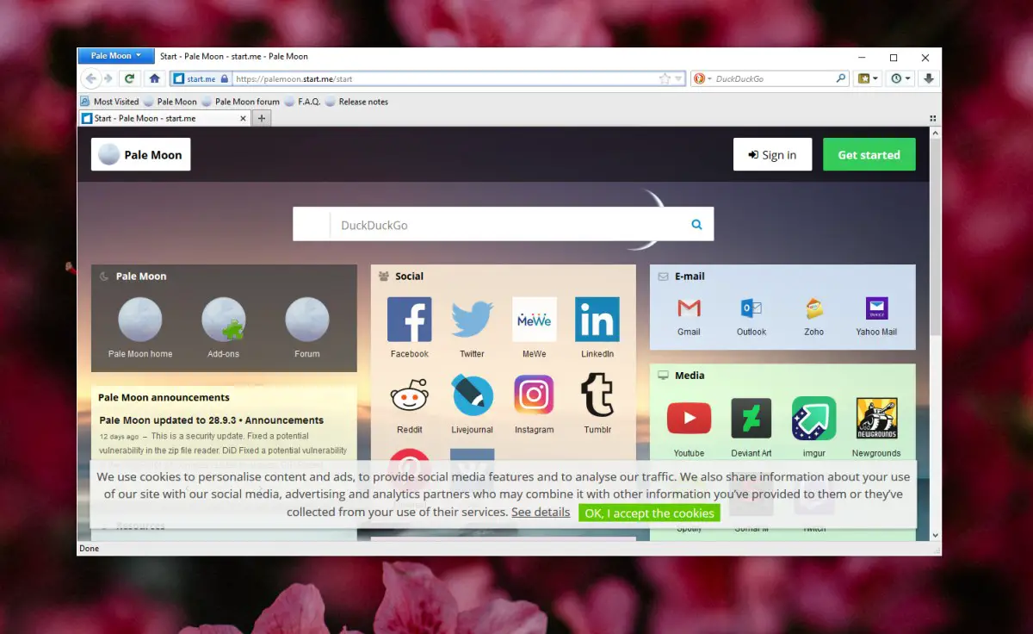Click the Media widget heading

coord(690,376)
